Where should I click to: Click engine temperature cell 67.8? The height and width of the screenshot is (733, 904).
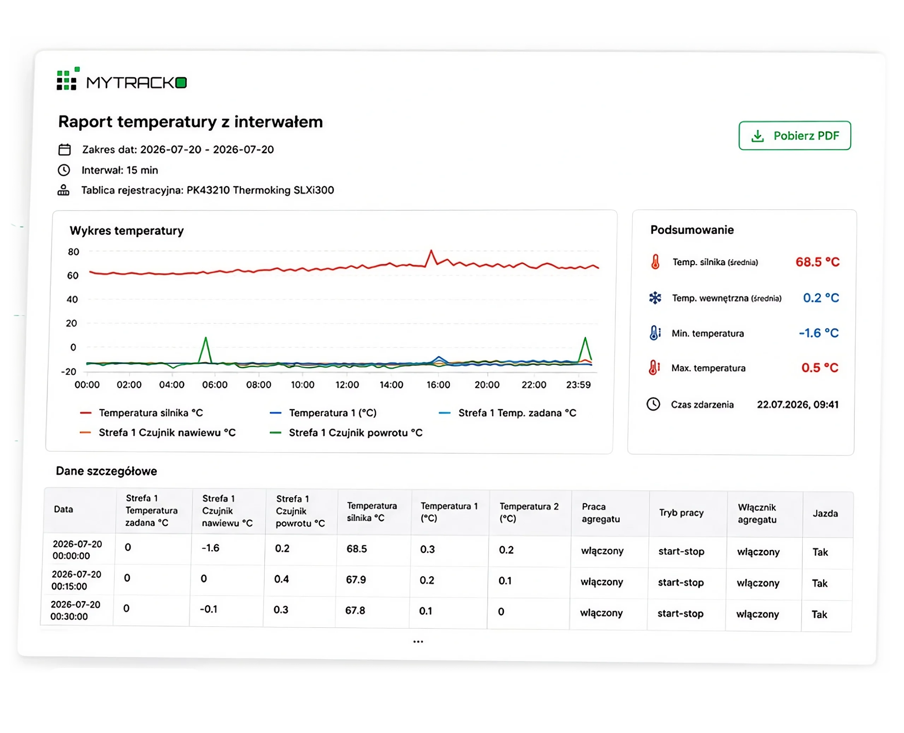(x=355, y=610)
